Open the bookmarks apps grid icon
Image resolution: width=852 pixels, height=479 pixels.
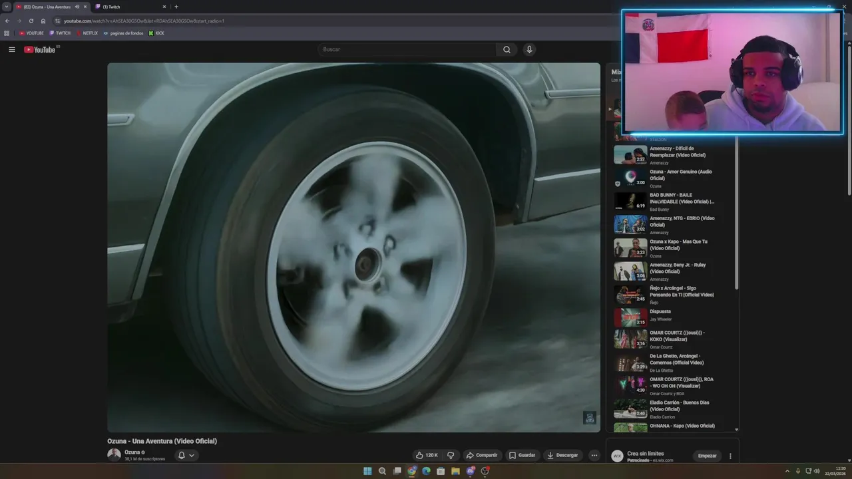pos(7,33)
